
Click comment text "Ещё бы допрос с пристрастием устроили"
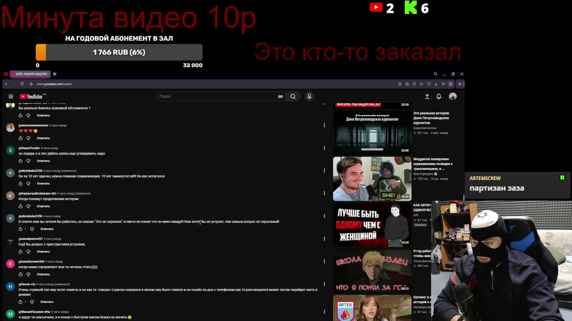(52, 244)
